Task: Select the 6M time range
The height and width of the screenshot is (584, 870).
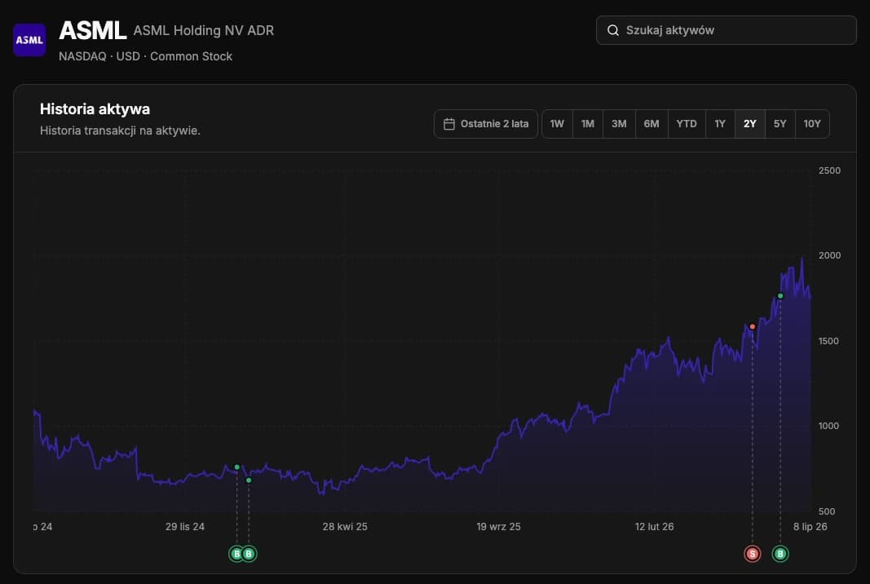Action: coord(651,124)
